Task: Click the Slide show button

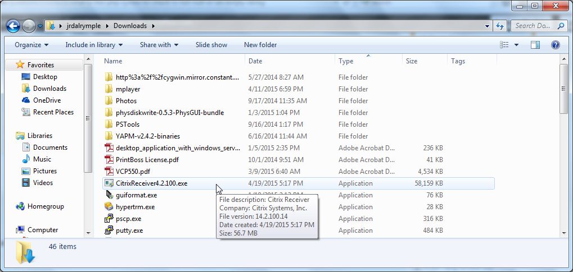Action: click(x=211, y=45)
